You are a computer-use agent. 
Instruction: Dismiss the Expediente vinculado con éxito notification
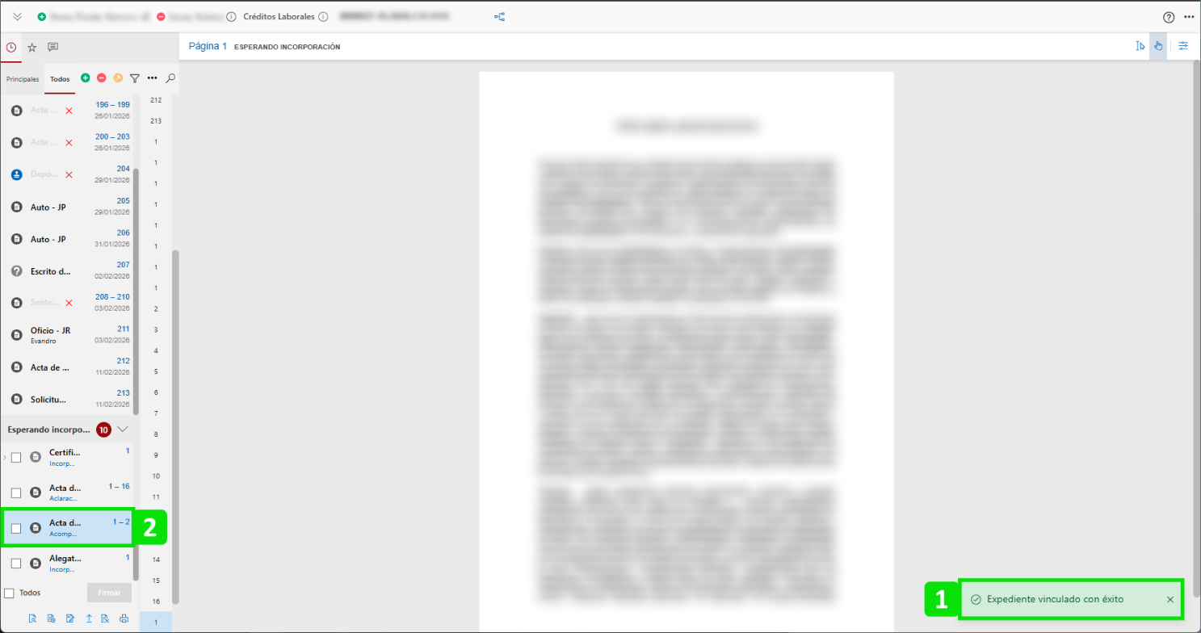[1170, 600]
